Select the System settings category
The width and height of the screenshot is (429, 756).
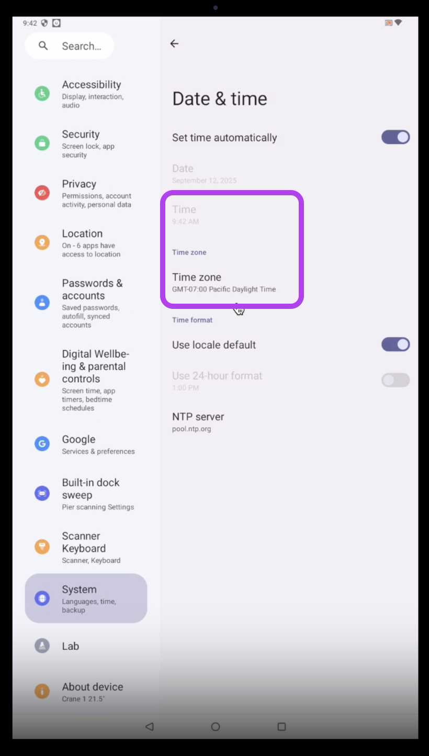coord(86,598)
